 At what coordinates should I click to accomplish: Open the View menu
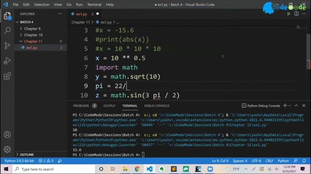58,4
